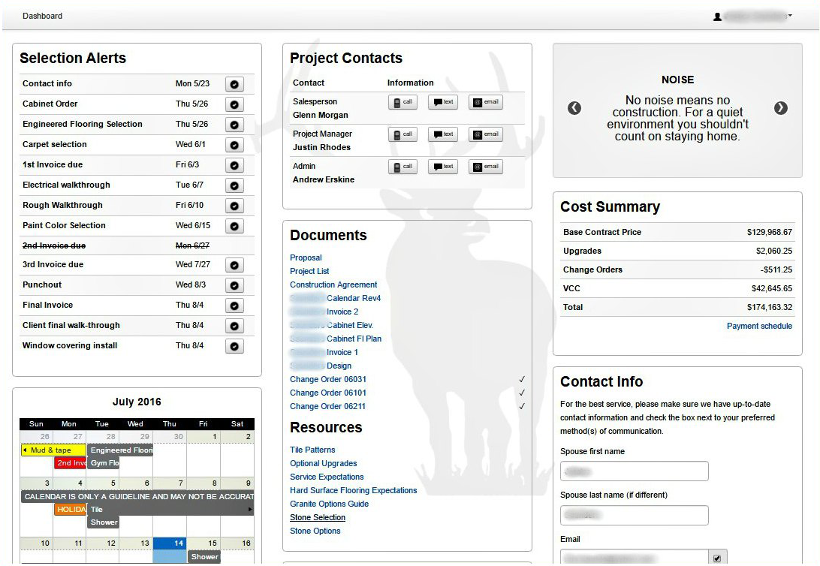Email salesperson Glenn Morgan
The width and height of the screenshot is (820, 566).
[485, 102]
